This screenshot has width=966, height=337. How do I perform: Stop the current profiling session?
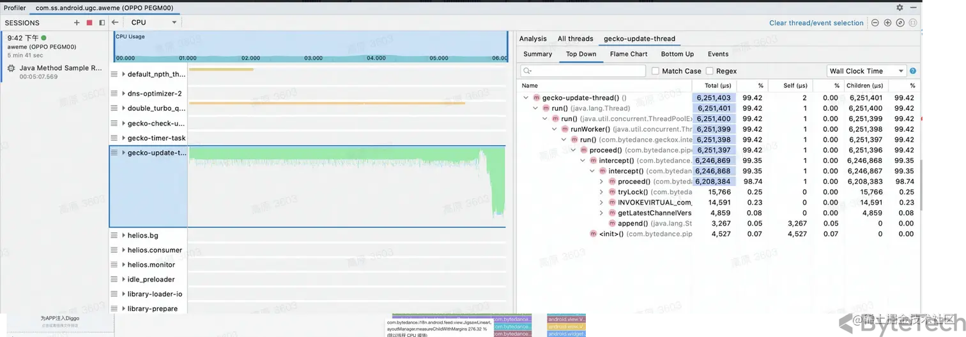(89, 22)
